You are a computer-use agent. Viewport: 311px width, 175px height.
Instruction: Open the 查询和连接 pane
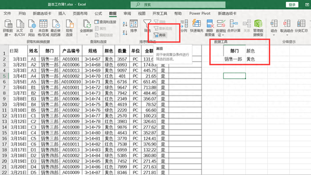point(105,22)
